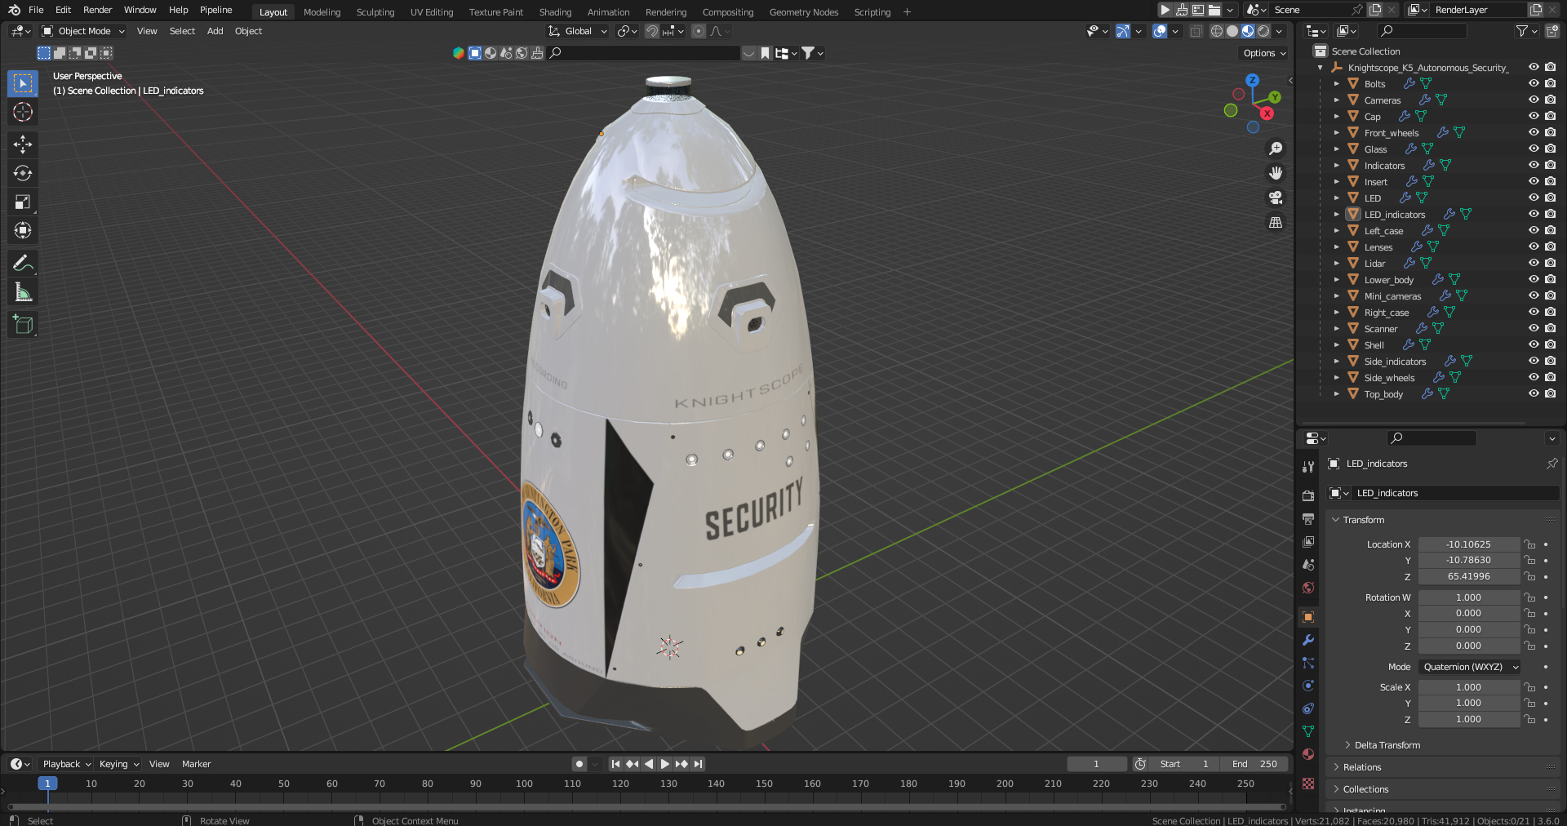Open the Options dropdown
The width and height of the screenshot is (1567, 826).
[1264, 53]
